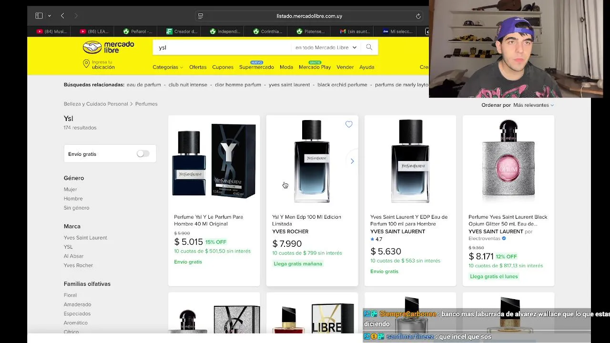Filter by brand Yves Saint Laurent
The width and height of the screenshot is (610, 343).
coord(85,238)
